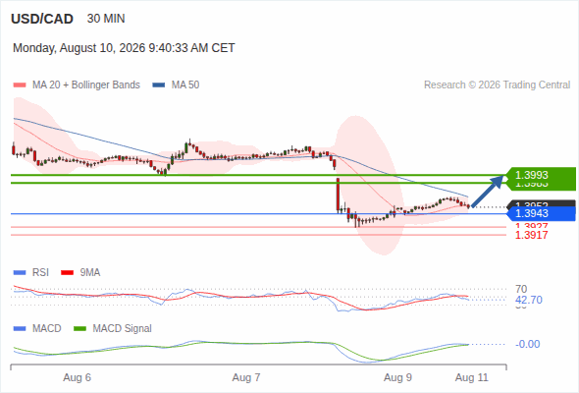Click the red 9MA legend swatch
579x393 pixels.
[x=67, y=273]
